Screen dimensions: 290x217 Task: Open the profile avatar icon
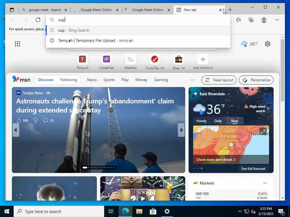point(264,20)
